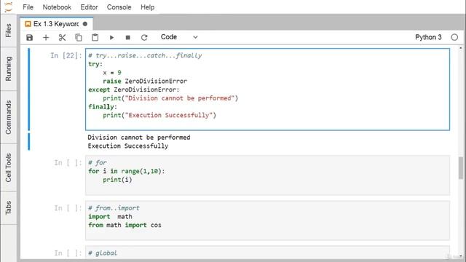The height and width of the screenshot is (262, 466).
Task: Open the File menu
Action: pyautogui.click(x=28, y=7)
